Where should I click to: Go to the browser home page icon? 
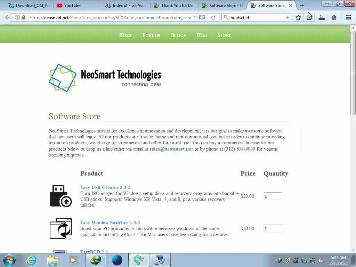click(x=334, y=17)
